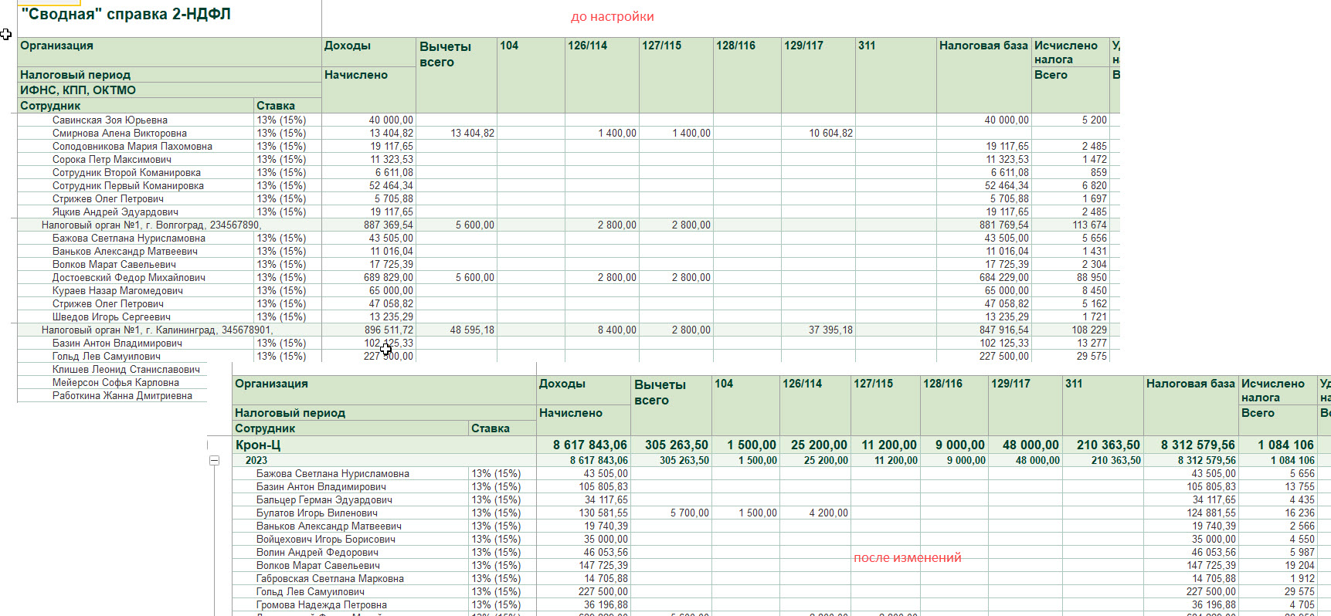
Task: Select the tax base value 881 769,54
Action: pyautogui.click(x=1004, y=225)
